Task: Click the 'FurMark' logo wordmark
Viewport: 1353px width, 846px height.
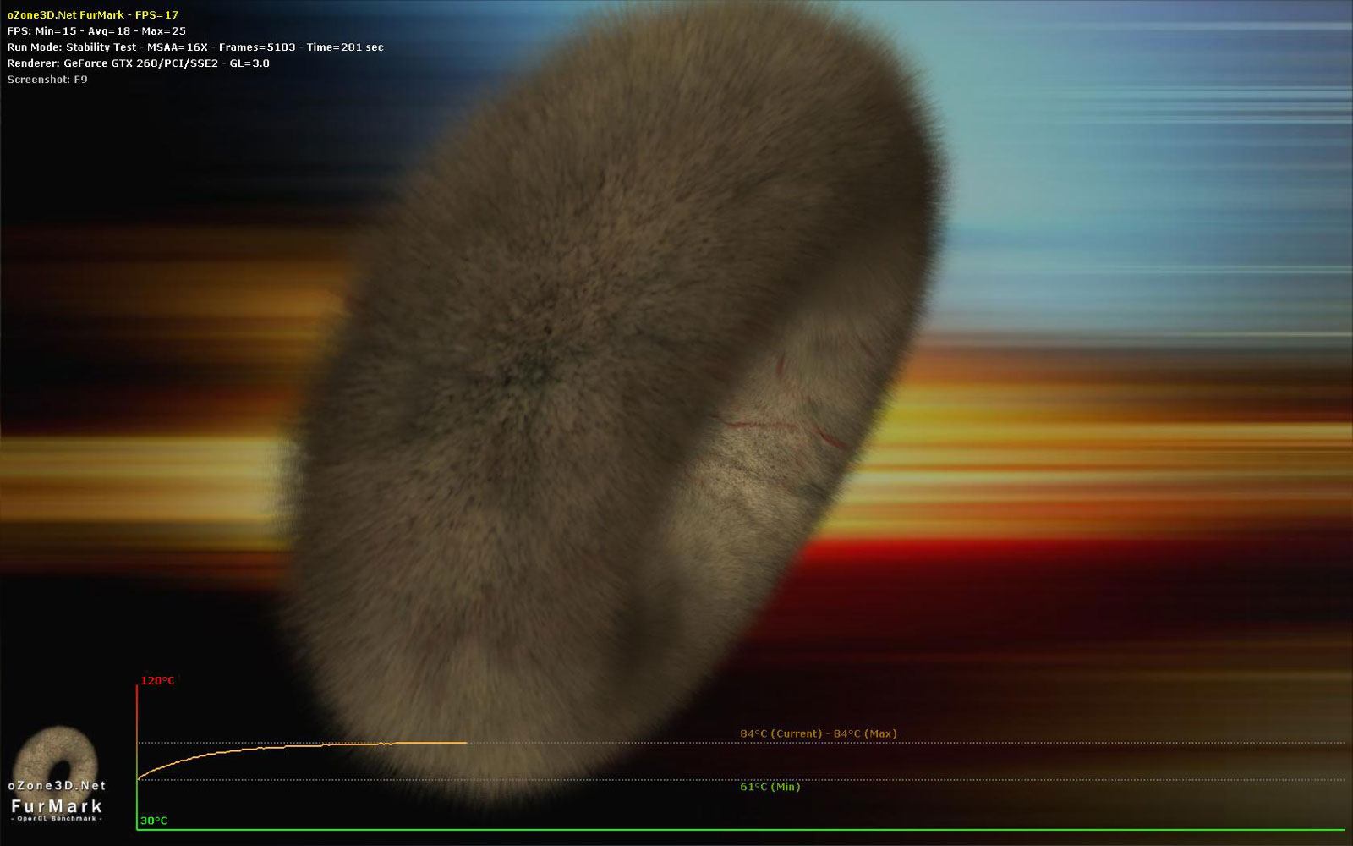Action: click(x=57, y=805)
